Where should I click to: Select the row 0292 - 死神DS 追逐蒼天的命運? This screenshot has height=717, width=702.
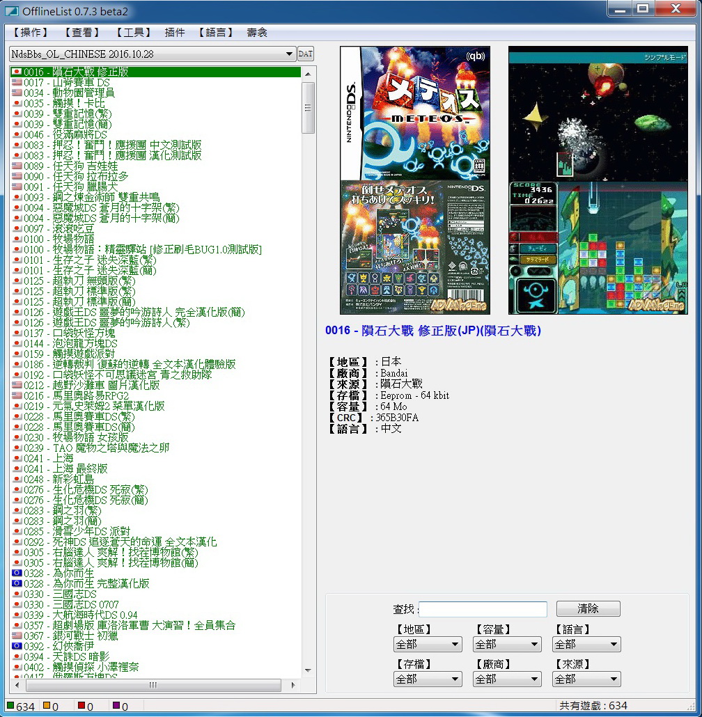[x=155, y=542]
